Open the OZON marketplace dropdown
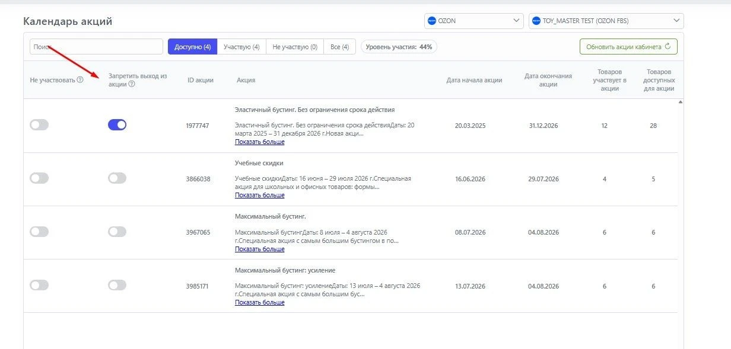The image size is (731, 349). pos(474,21)
